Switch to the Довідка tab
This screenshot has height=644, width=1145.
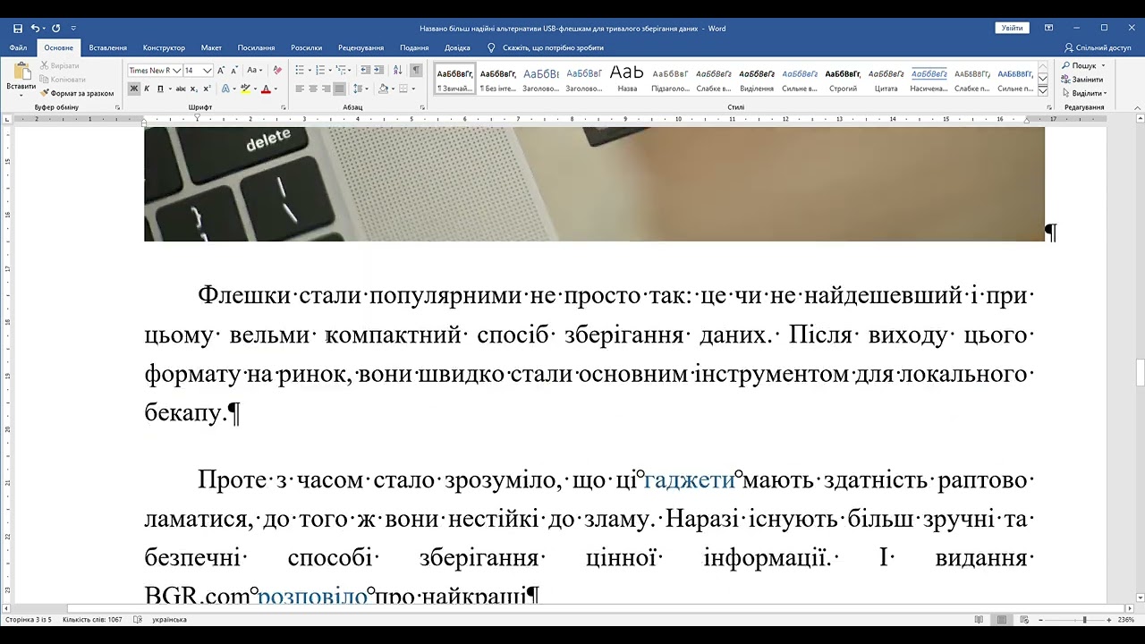tap(457, 47)
